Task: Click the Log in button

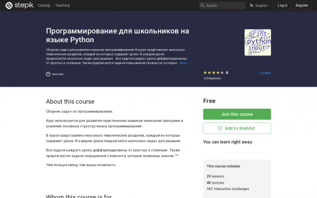Action: (x=283, y=5)
